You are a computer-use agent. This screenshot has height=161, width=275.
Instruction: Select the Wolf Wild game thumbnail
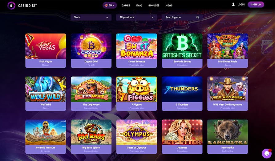click(46, 89)
